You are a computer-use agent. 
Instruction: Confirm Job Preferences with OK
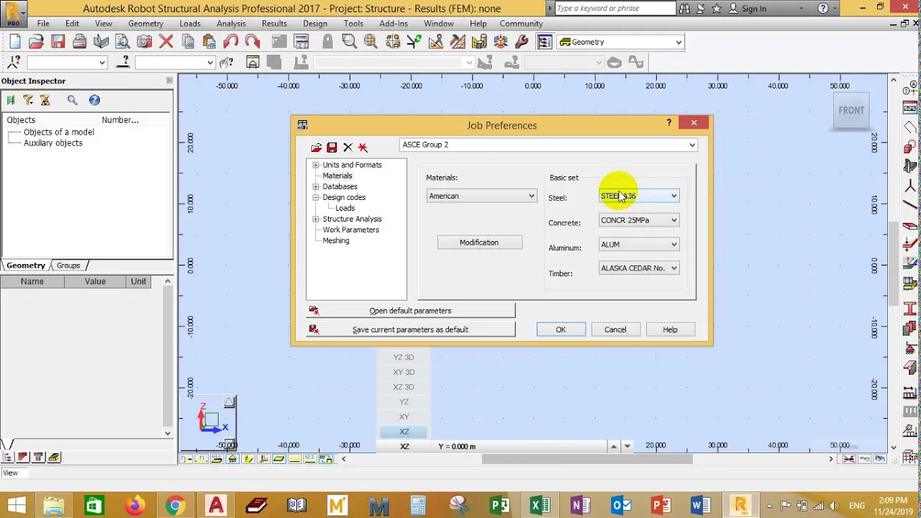(x=561, y=330)
